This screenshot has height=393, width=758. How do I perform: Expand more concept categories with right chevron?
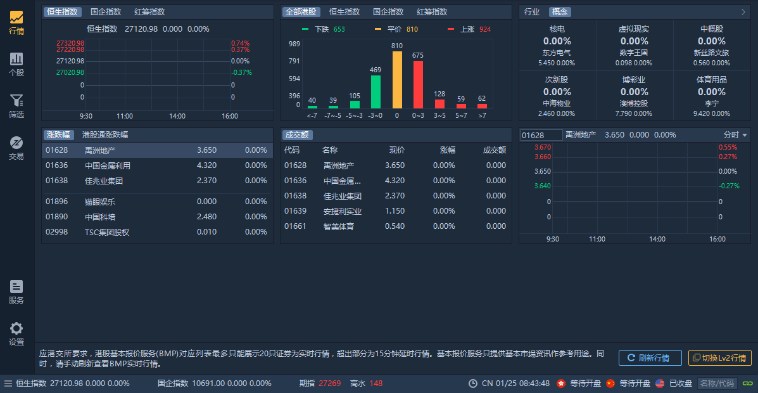click(x=743, y=12)
